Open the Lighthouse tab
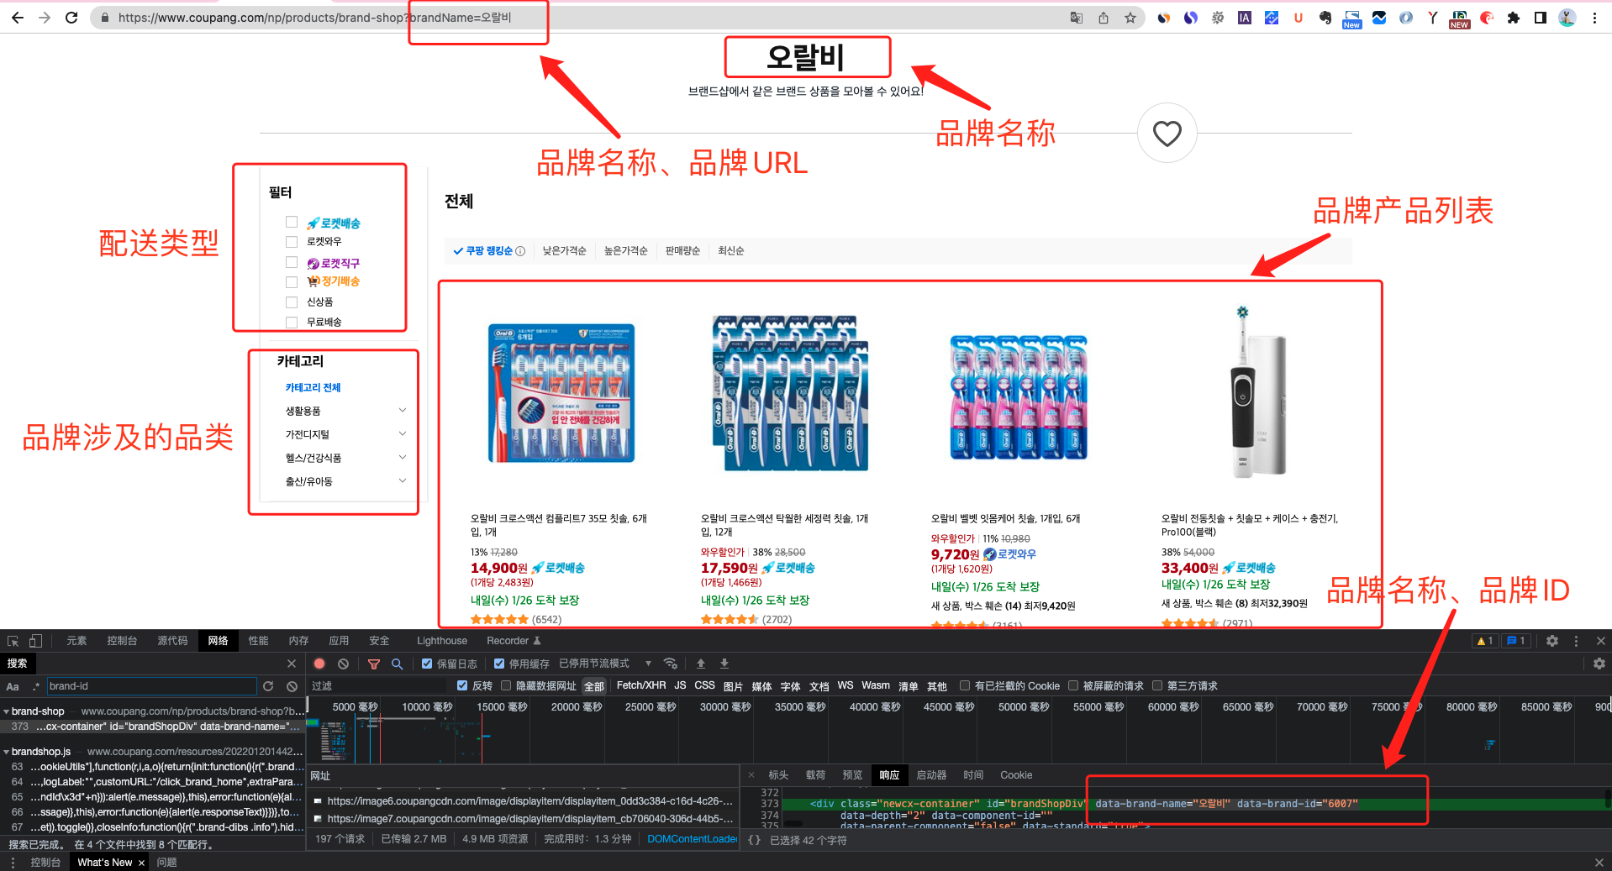 [x=442, y=641]
